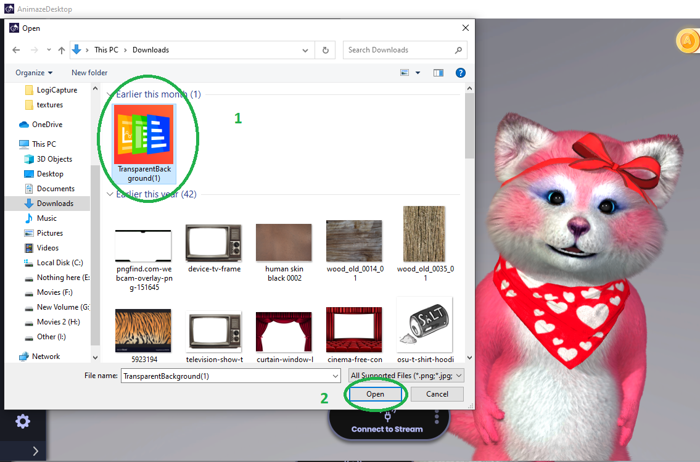
Task: Expand the All Supported Files type dropdown
Action: coord(406,376)
